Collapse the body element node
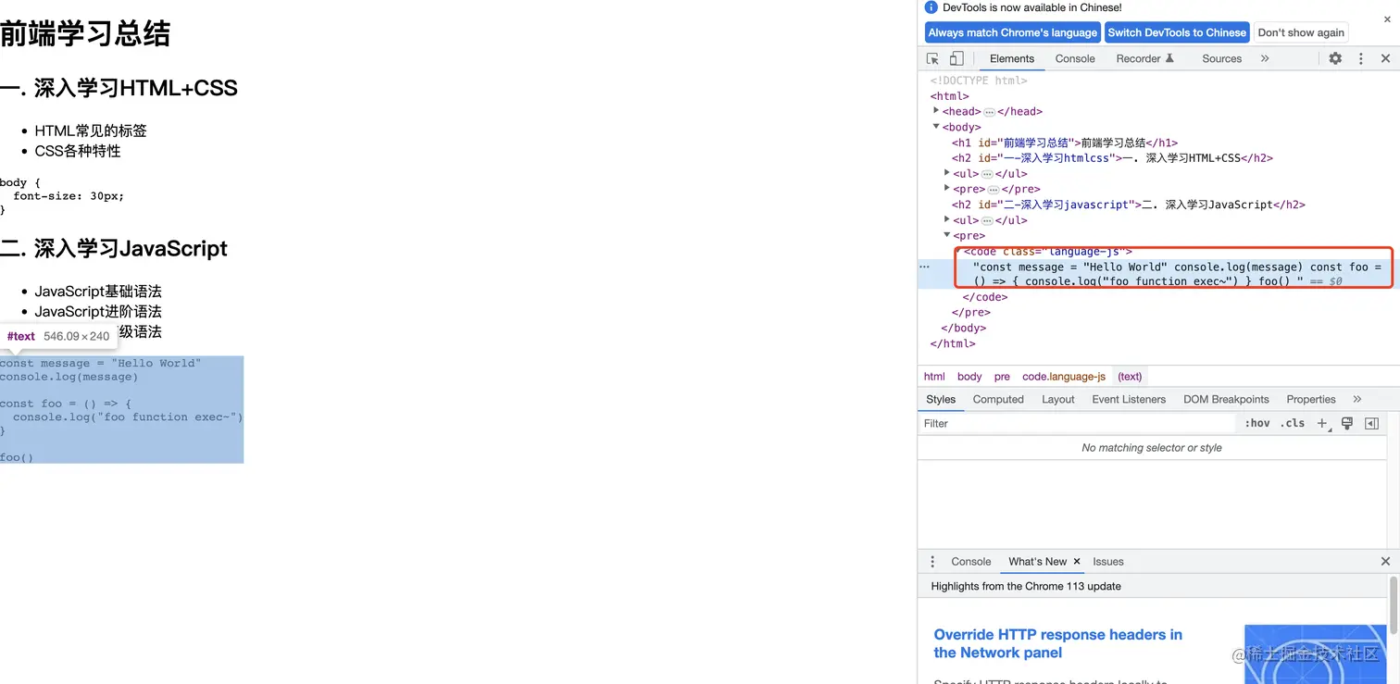Viewport: 1400px width, 684px height. 936,127
